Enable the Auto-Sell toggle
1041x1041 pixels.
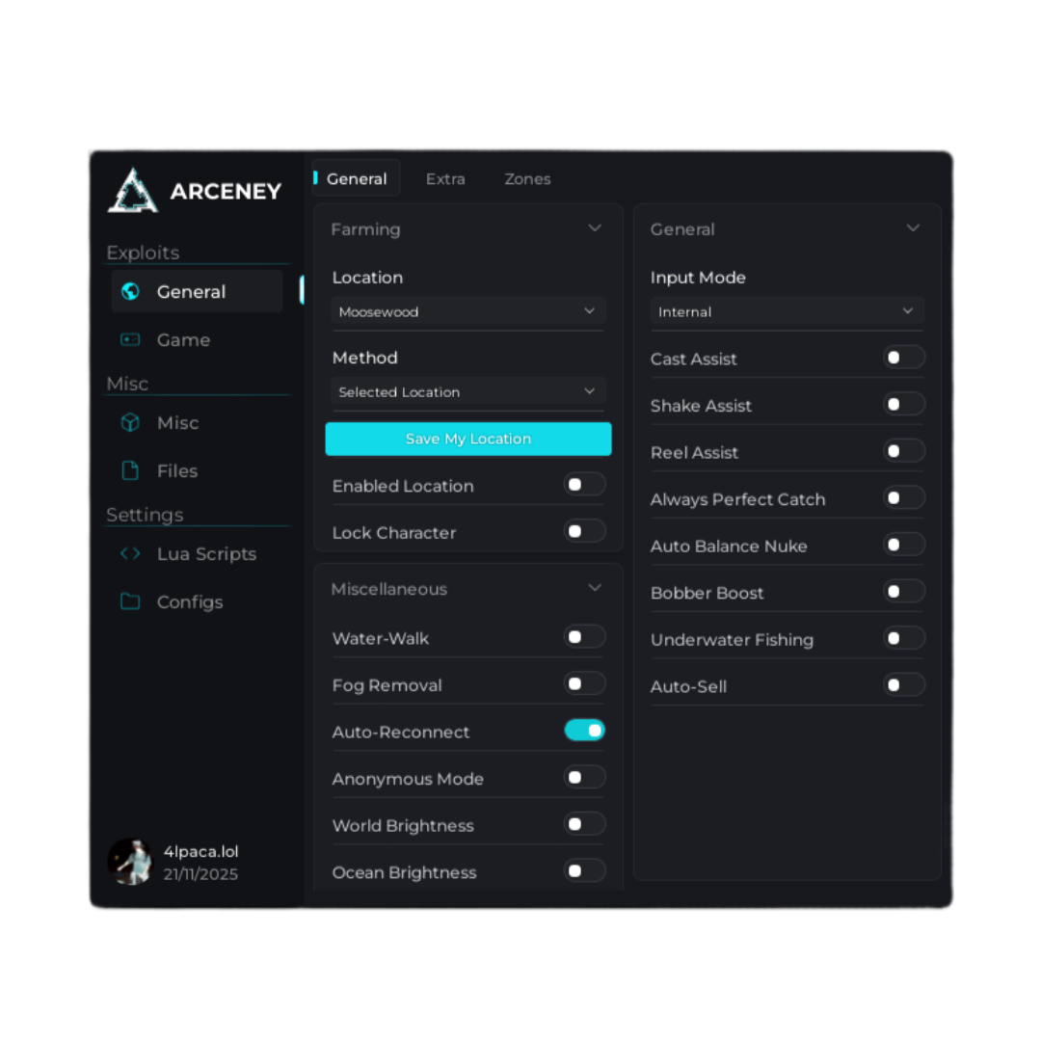[904, 685]
